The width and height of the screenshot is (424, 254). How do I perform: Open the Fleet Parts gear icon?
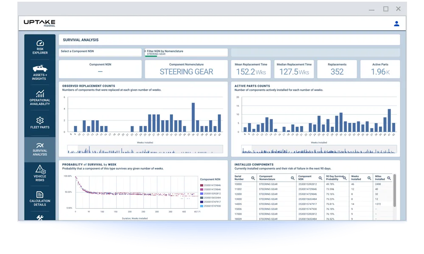coord(40,120)
